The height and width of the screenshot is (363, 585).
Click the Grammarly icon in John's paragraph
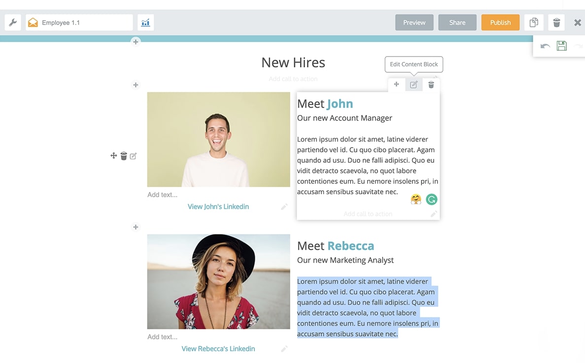click(x=431, y=199)
